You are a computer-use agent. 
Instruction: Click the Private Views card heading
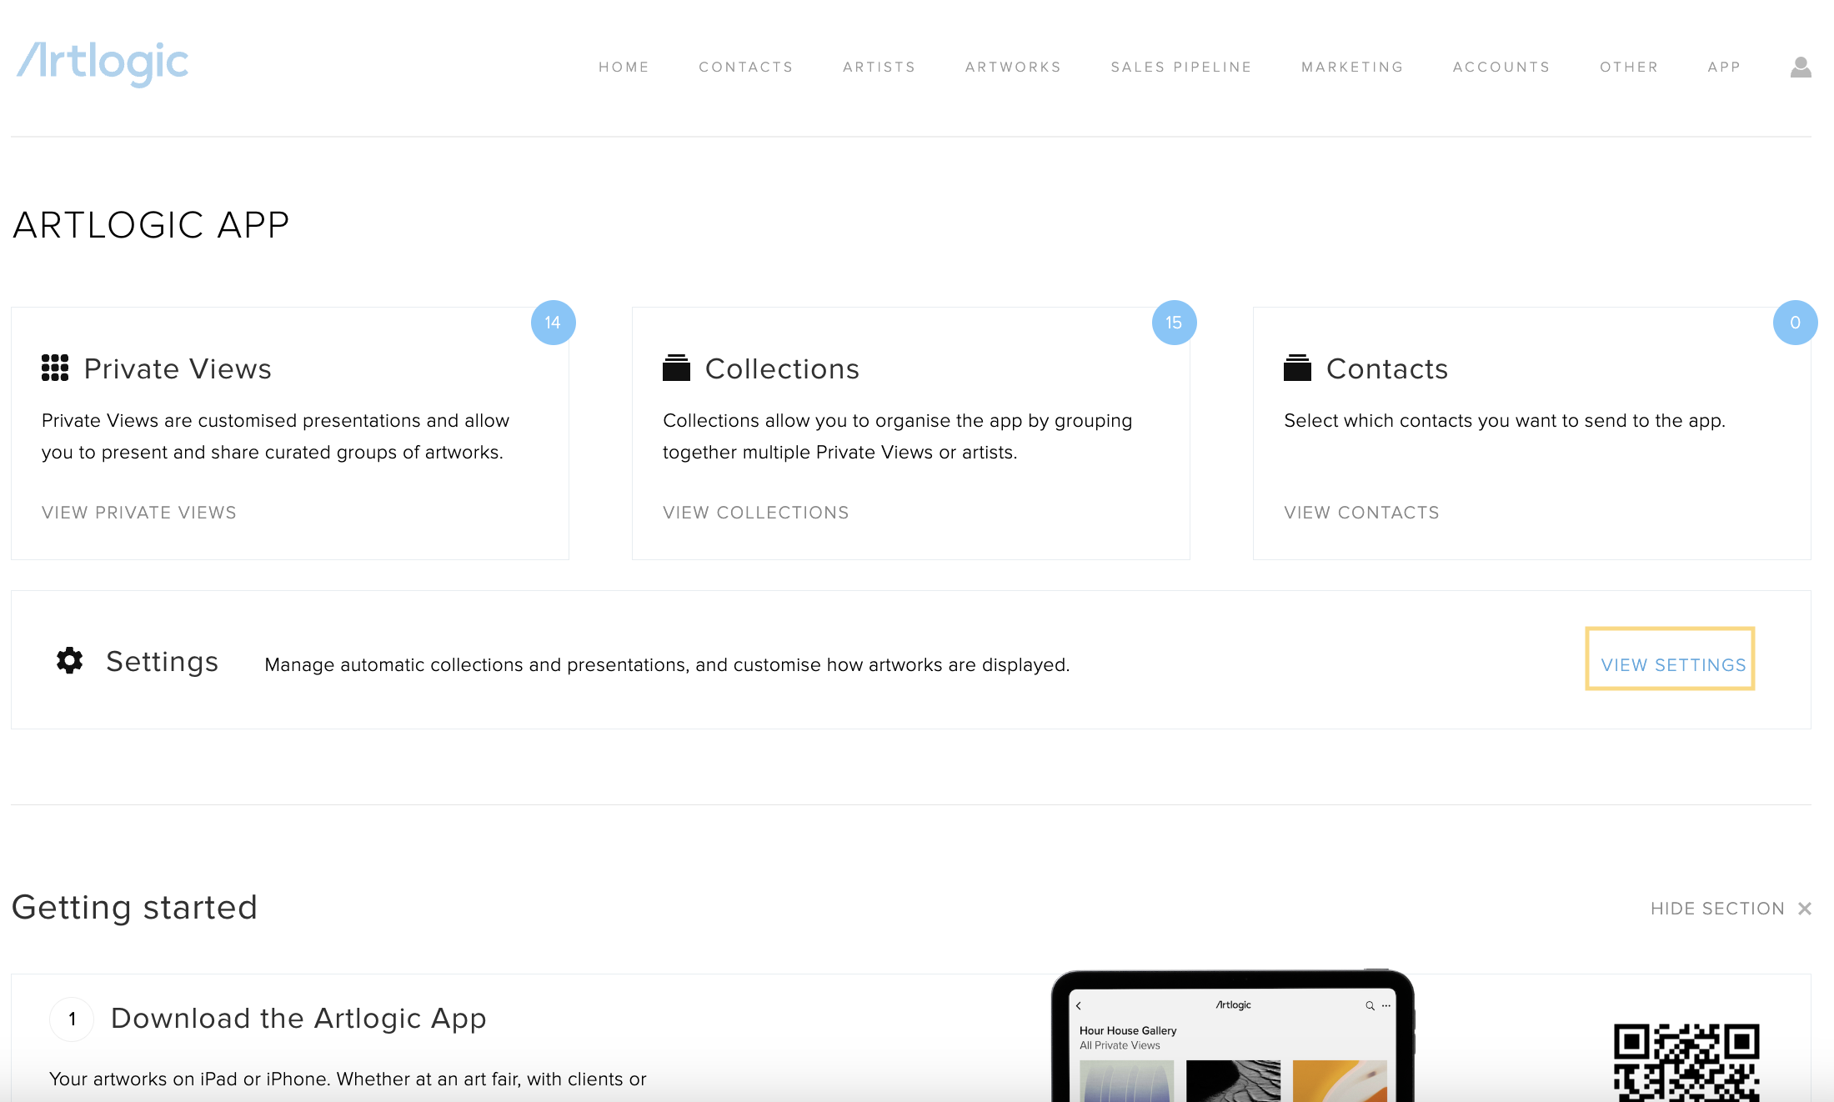pos(178,368)
